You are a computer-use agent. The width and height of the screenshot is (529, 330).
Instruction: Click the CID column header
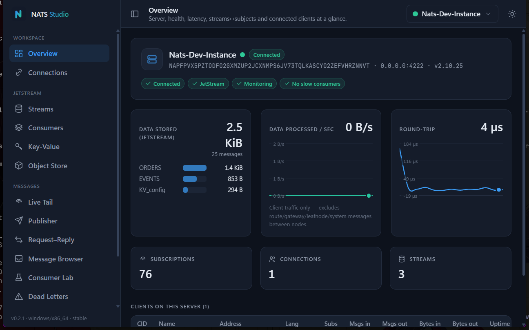[142, 324]
